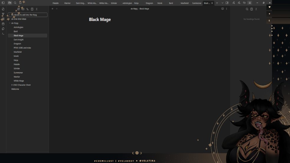This screenshot has height=163, width=290.
Task: Open tags pane in right sidebar
Action: click(244, 3)
